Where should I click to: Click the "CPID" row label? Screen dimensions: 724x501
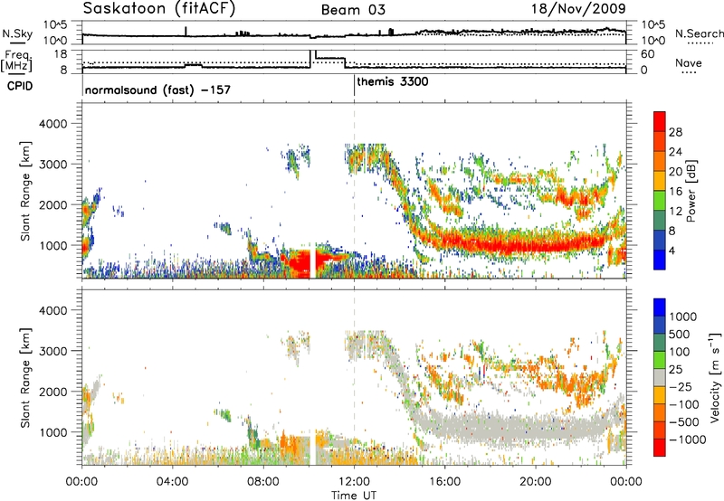point(20,86)
